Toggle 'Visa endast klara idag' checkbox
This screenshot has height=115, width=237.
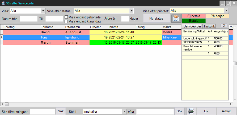(x=66, y=21)
